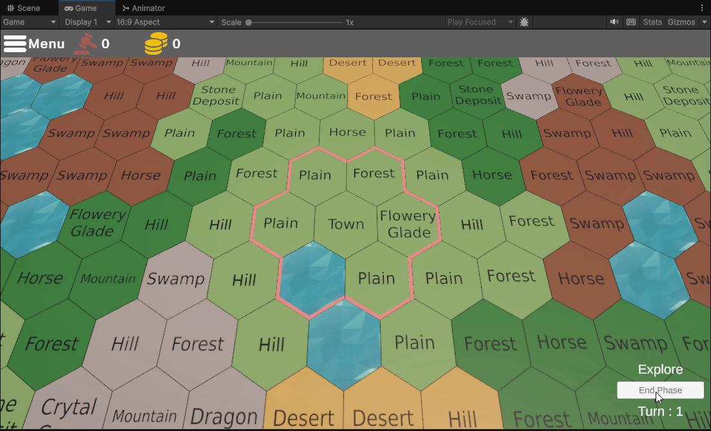Click the Scale slider handle
This screenshot has height=431, width=711.
click(249, 23)
